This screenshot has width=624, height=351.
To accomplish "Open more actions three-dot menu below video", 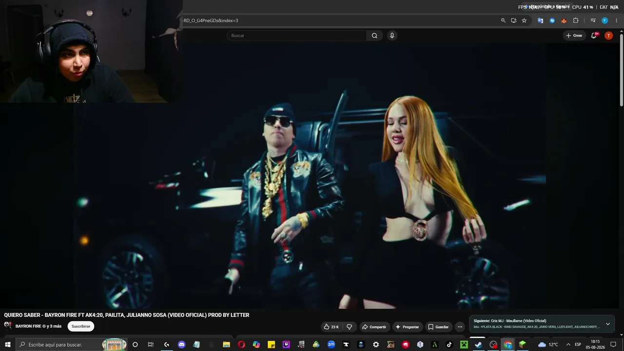I will (460, 327).
